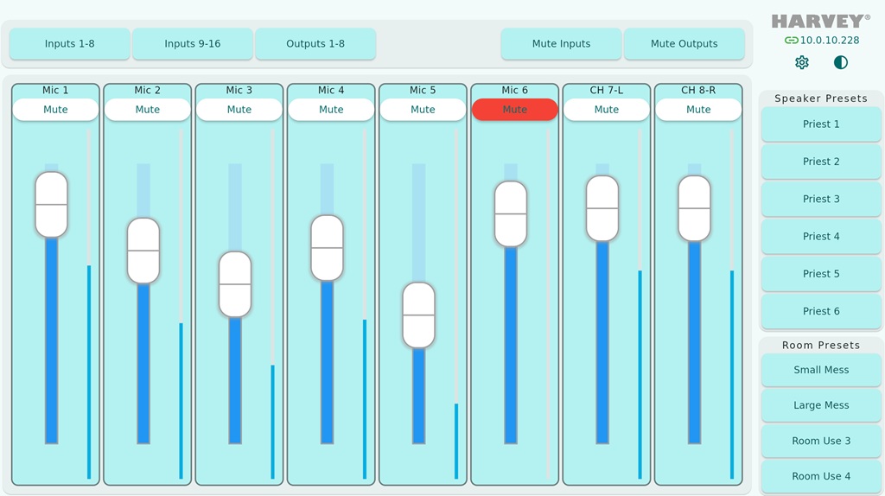The image size is (885, 496).
Task: Unmute the red Mic 6 mute button
Action: [x=515, y=110]
